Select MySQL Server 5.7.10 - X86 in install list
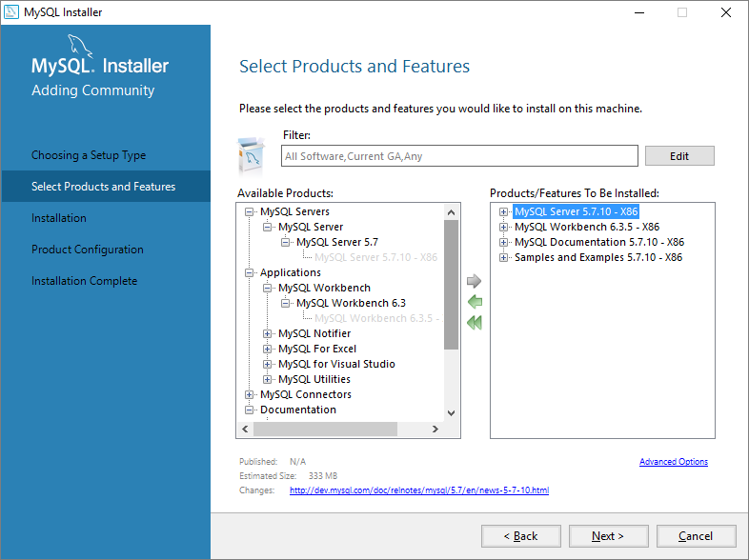 click(577, 211)
